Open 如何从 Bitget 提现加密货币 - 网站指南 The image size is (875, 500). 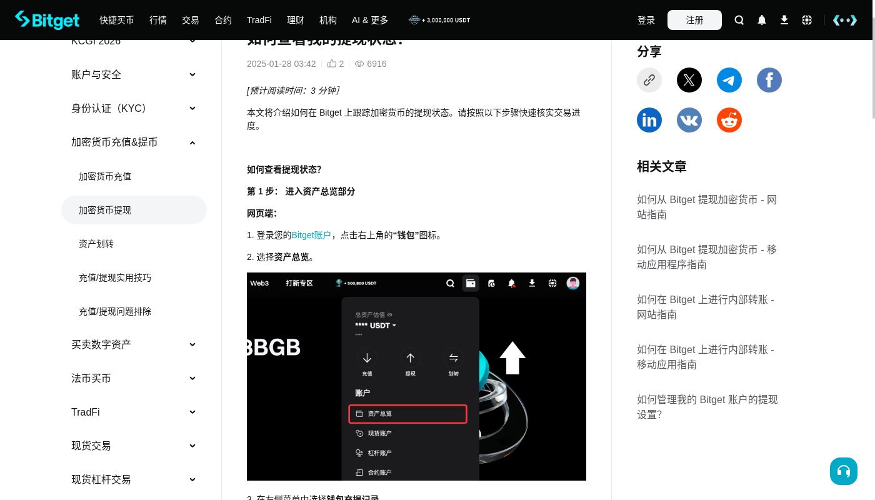pyautogui.click(x=707, y=207)
